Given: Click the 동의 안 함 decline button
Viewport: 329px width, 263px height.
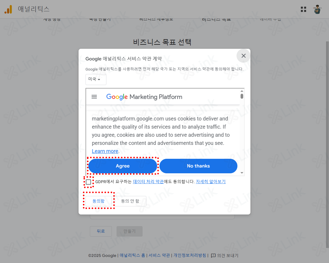Looking at the screenshot, I should [x=130, y=201].
